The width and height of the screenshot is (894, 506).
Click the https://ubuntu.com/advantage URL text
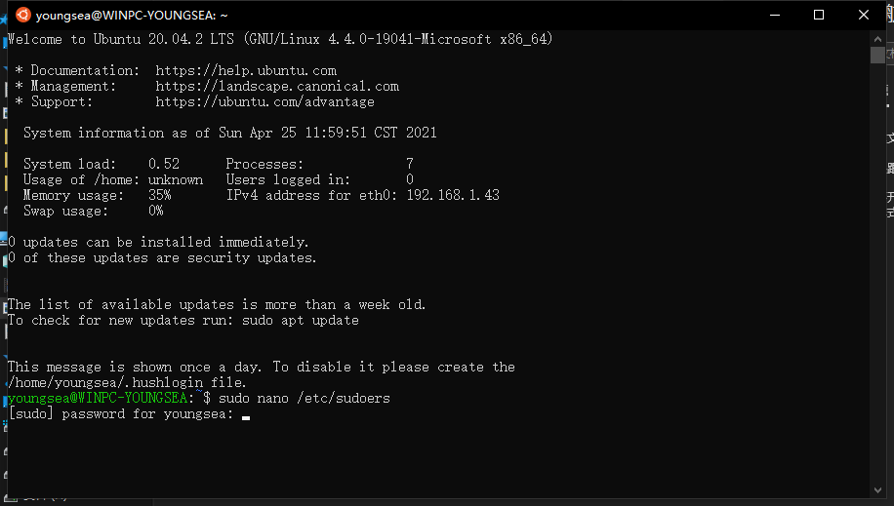pyautogui.click(x=265, y=102)
